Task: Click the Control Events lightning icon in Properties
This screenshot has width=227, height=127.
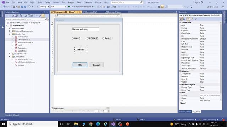Action: 192,19
